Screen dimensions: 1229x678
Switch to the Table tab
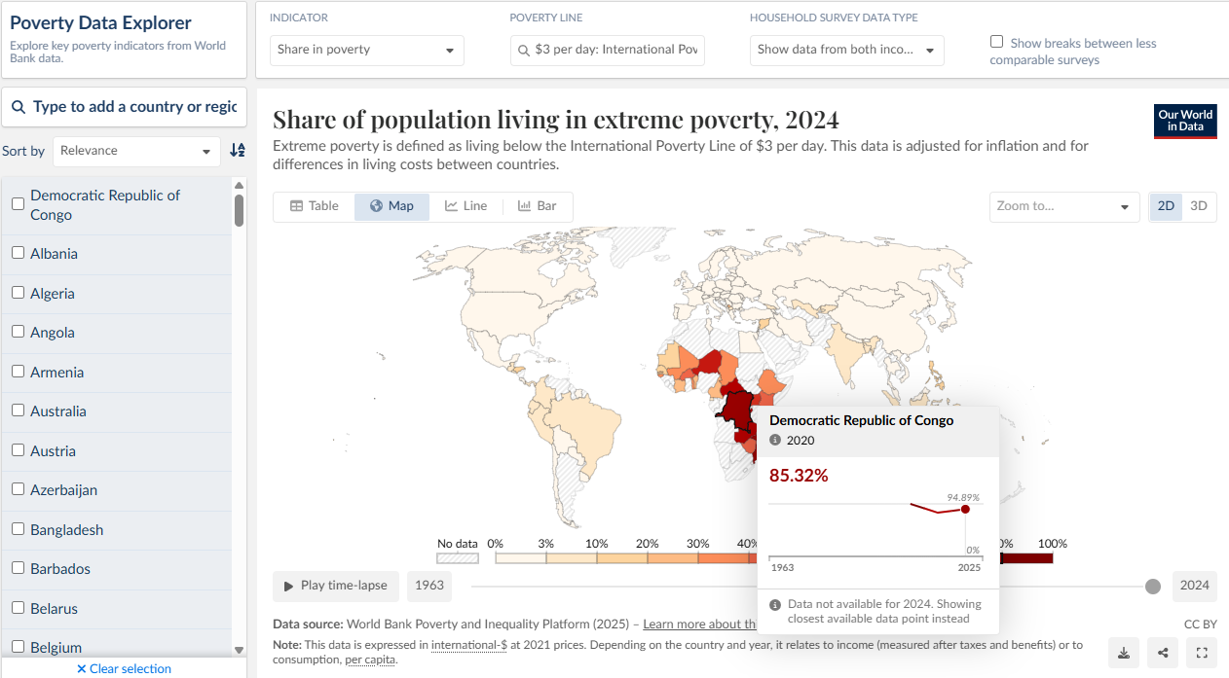315,206
